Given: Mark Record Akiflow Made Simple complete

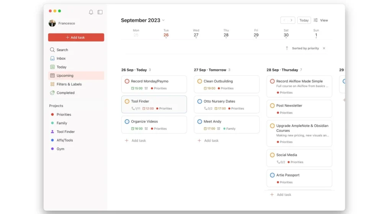Looking at the screenshot, I should 272,81.
